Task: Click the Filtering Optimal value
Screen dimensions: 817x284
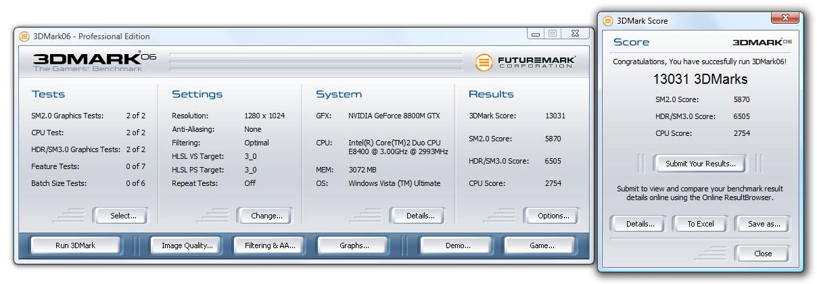Action: coord(256,143)
